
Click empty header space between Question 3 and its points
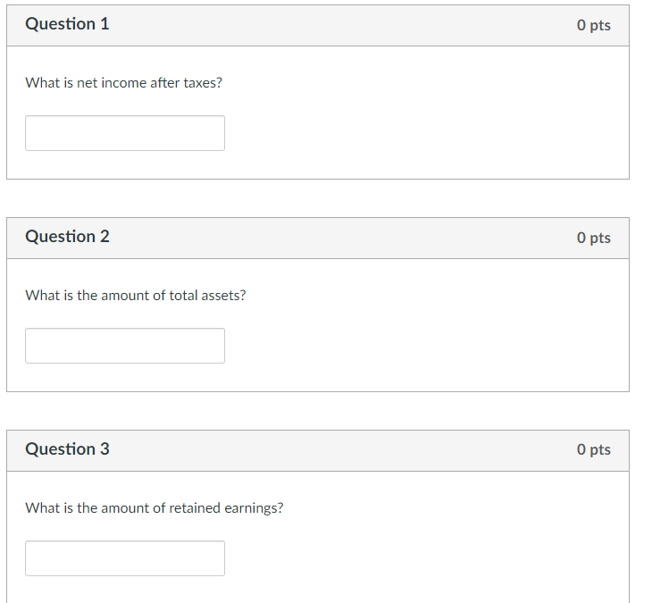[339, 449]
